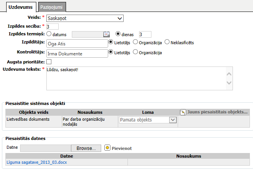
Task: Choose Organizācija for Izpildītājs
Action: point(135,42)
